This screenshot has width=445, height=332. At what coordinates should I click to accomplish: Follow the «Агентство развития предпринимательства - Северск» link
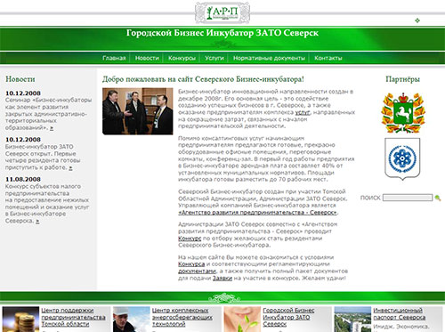pyautogui.click(x=258, y=213)
